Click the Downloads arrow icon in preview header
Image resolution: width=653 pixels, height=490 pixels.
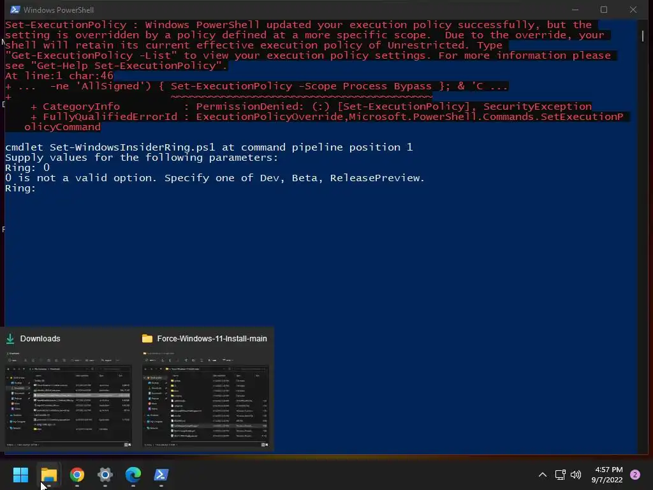point(10,339)
